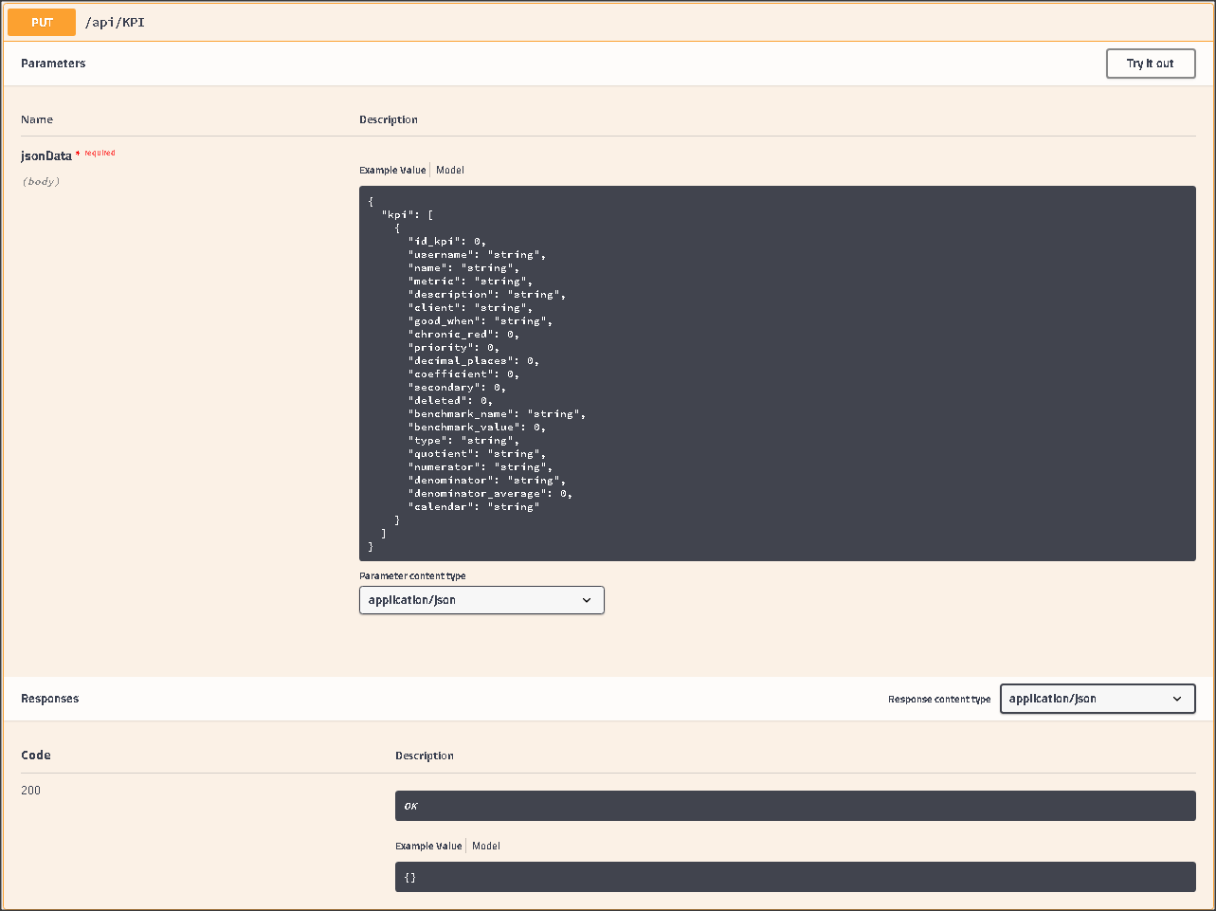Click the Try it out button
The width and height of the screenshot is (1216, 911).
[1151, 64]
